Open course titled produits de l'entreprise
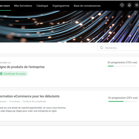Viewport: 139px width, 139px height. coord(22,67)
